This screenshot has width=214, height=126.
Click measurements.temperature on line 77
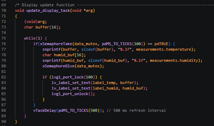coord(164,49)
